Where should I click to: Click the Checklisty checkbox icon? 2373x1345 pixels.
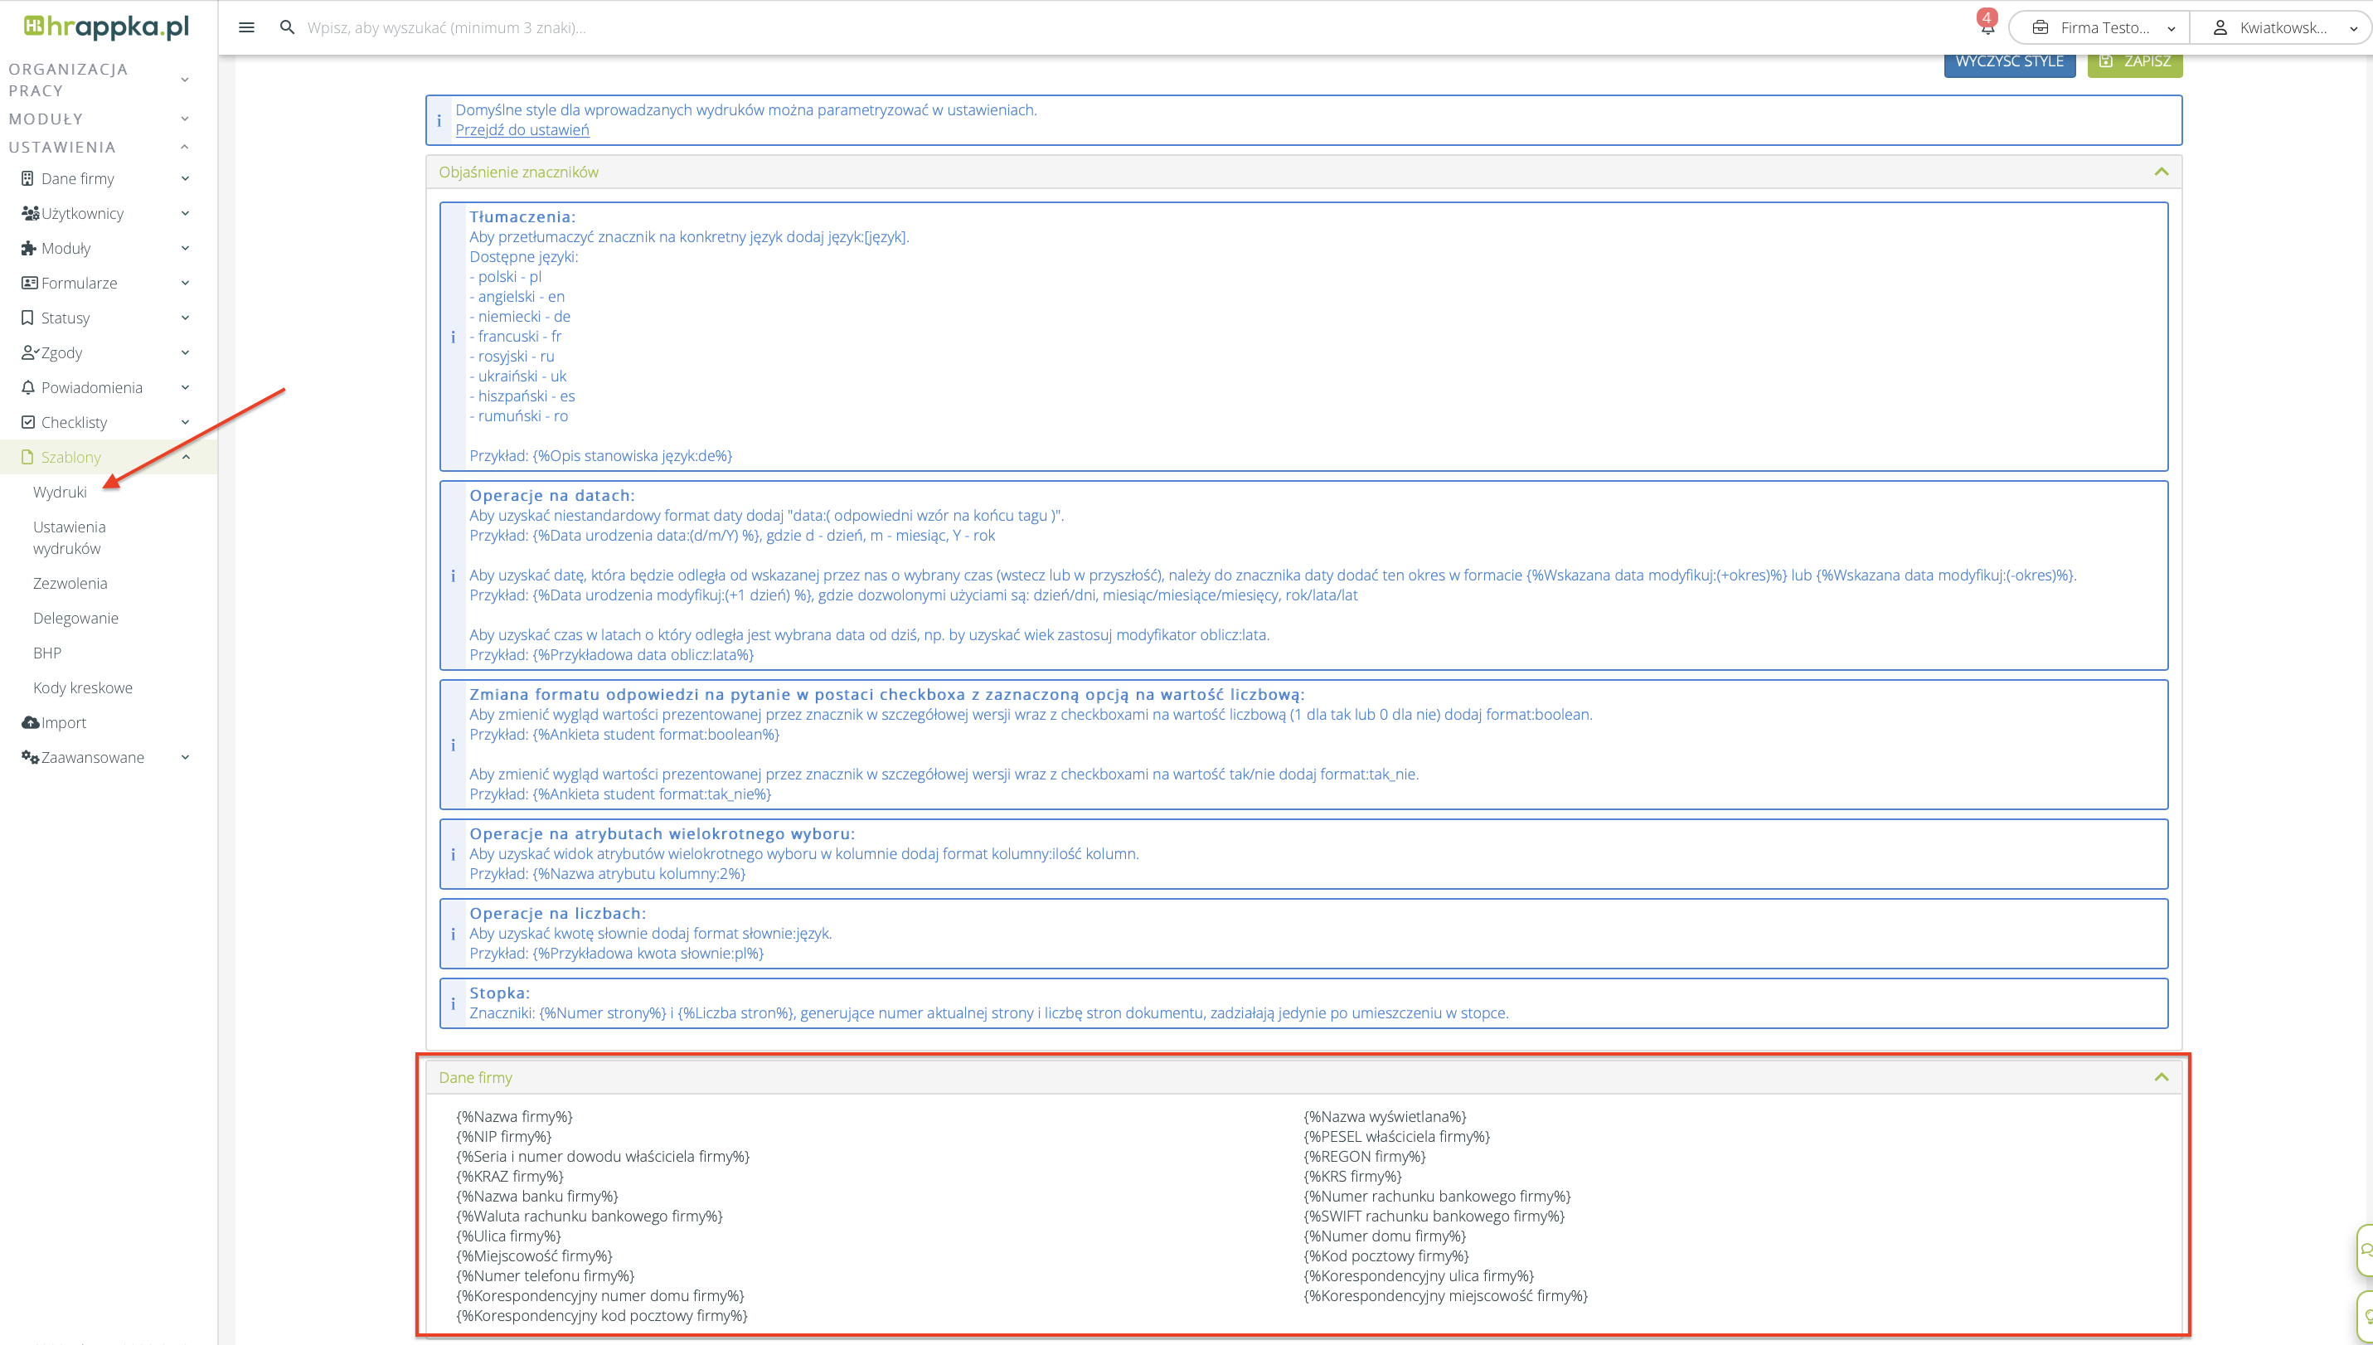click(27, 422)
